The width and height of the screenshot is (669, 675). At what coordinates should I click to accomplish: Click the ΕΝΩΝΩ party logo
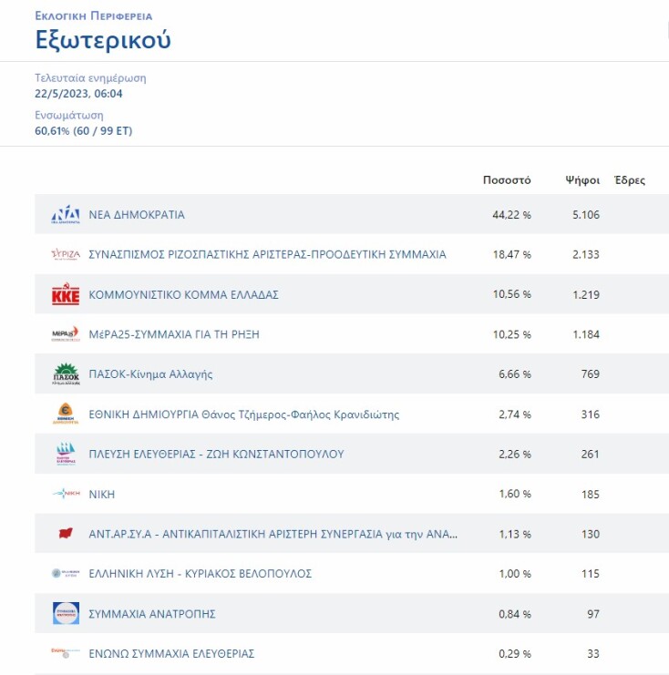(66, 653)
